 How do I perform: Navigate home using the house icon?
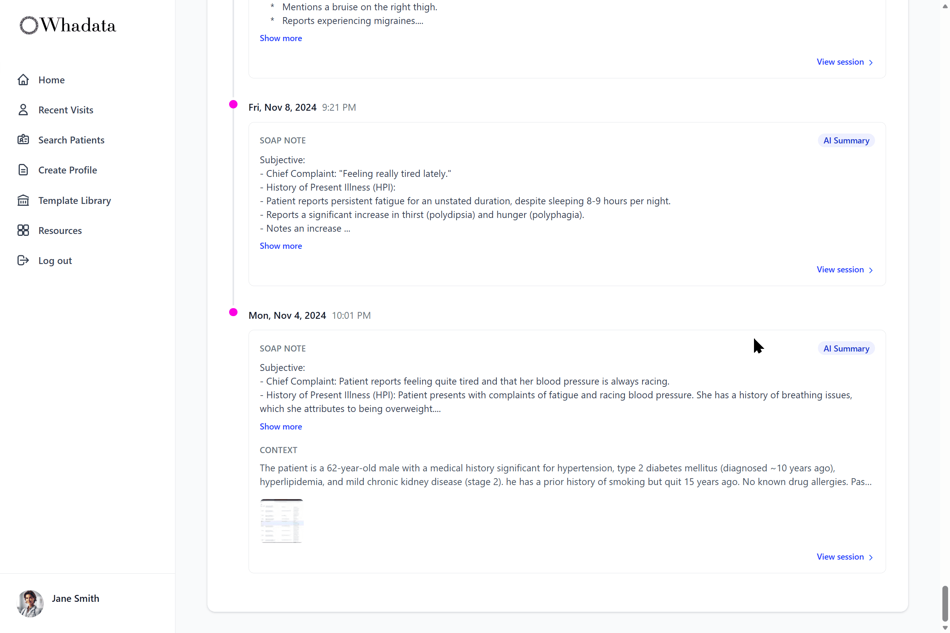click(x=23, y=80)
